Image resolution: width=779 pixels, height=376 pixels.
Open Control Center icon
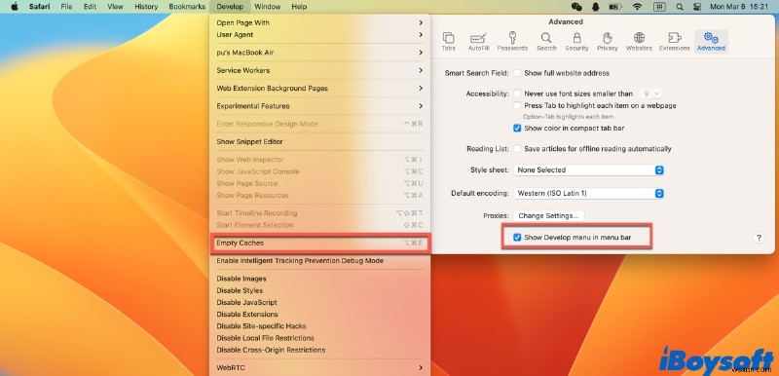pyautogui.click(x=696, y=7)
